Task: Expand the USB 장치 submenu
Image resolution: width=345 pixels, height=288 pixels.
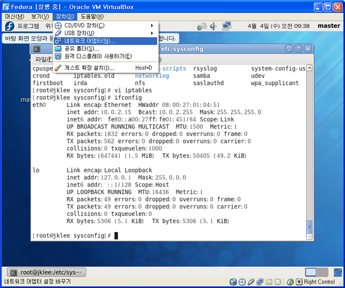Action: click(106, 33)
